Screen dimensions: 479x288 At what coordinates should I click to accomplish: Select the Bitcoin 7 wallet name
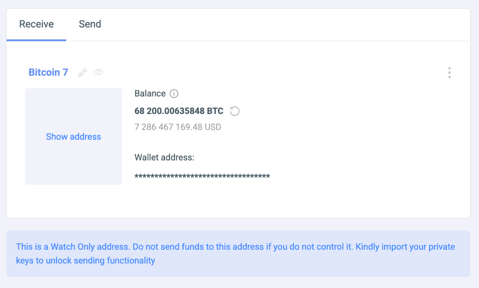(x=48, y=72)
